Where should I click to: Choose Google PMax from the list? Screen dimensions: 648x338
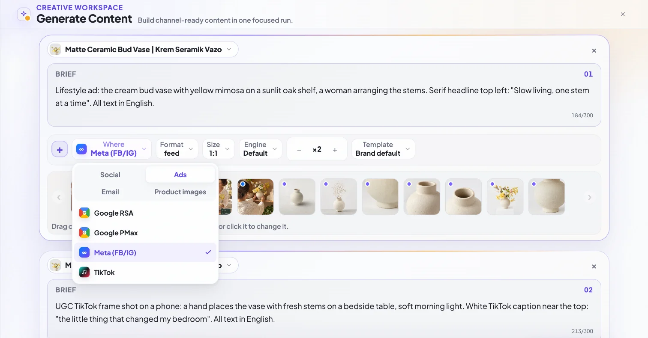(x=145, y=233)
